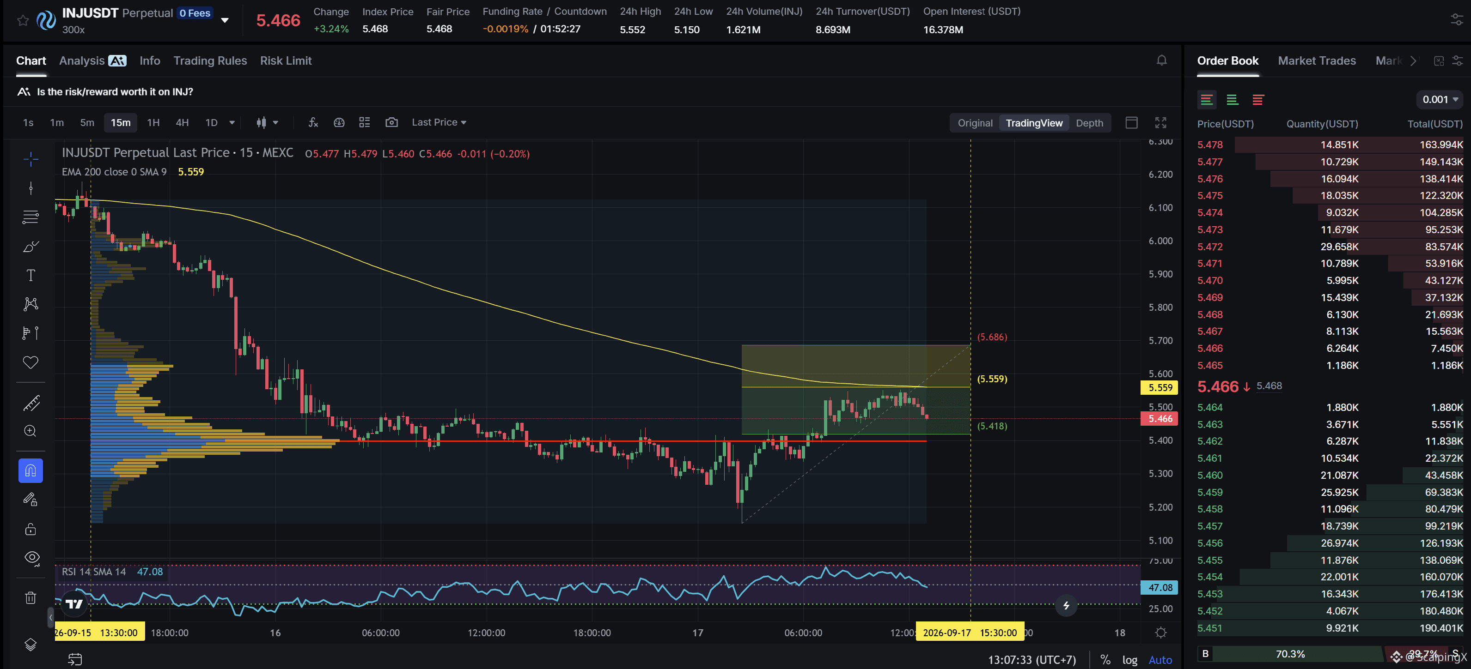Select the trend line drawing tool

coord(31,188)
